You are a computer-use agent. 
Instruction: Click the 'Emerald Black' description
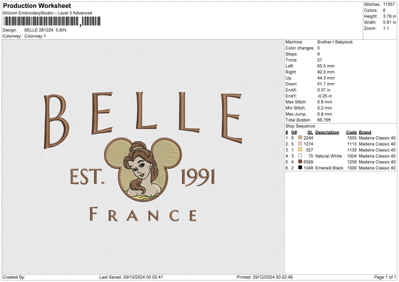click(x=329, y=168)
